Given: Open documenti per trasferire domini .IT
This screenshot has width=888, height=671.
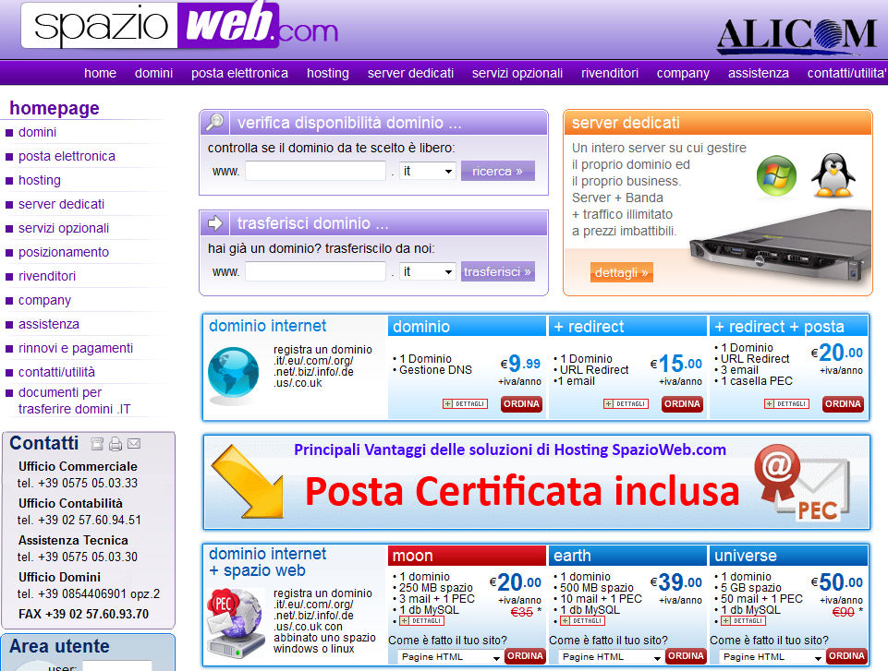Looking at the screenshot, I should [74, 401].
